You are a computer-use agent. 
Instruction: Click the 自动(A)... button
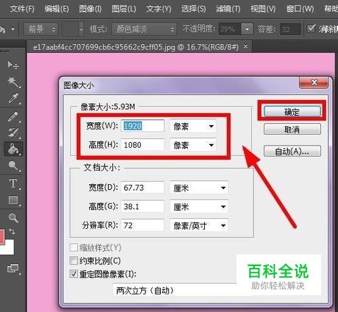tap(292, 151)
